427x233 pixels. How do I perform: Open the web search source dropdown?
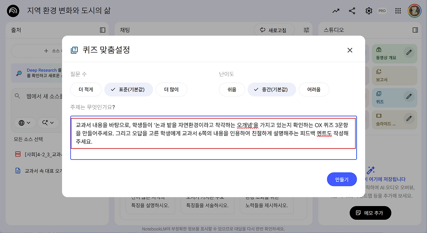pos(25,123)
